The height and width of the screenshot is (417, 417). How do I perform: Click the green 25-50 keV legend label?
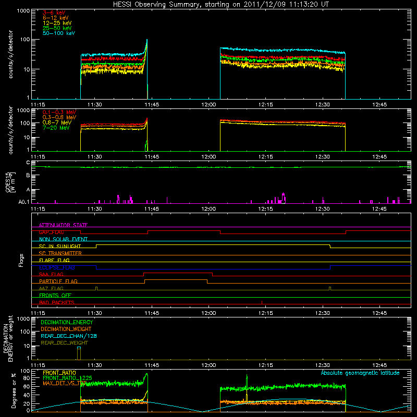(x=57, y=28)
